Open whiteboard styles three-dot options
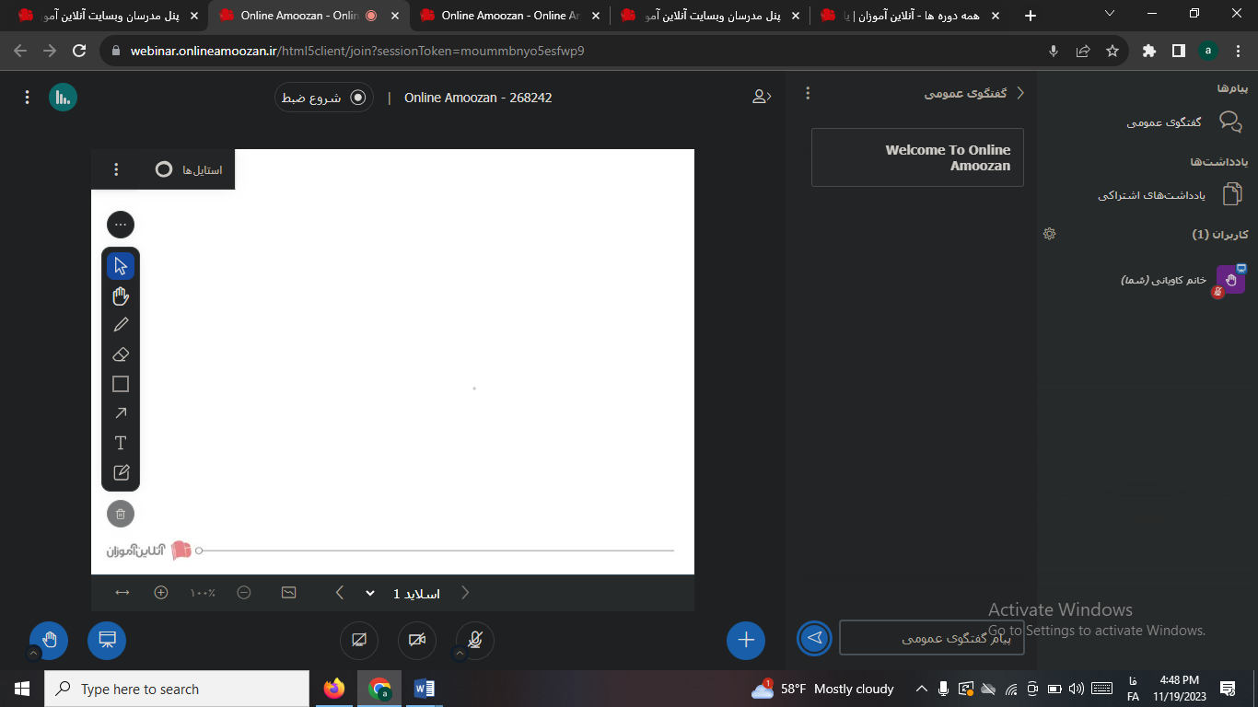This screenshot has width=1258, height=707. [116, 169]
